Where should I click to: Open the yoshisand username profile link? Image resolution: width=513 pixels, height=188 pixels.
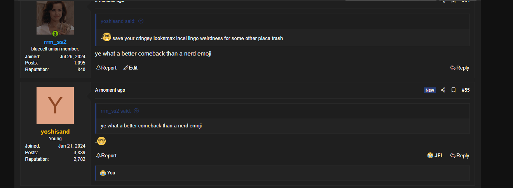point(55,132)
